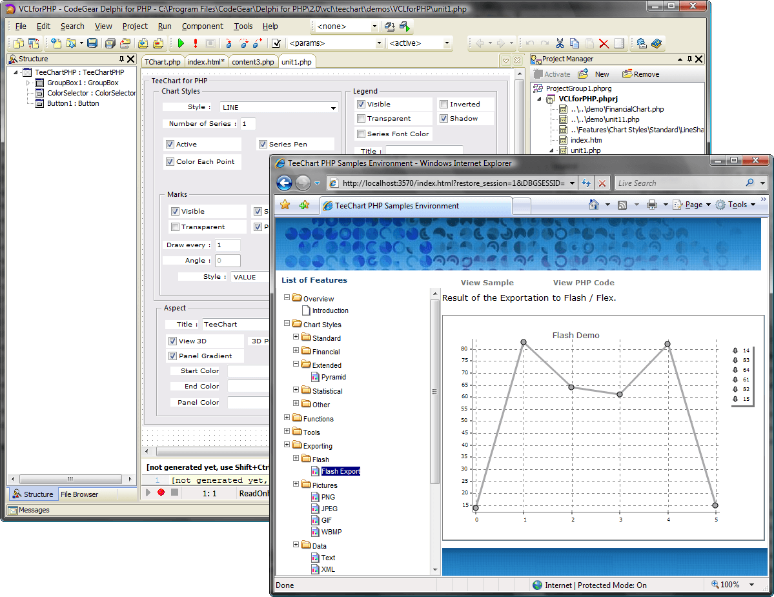Click the Refresh icon in Internet Explorer

[x=586, y=183]
